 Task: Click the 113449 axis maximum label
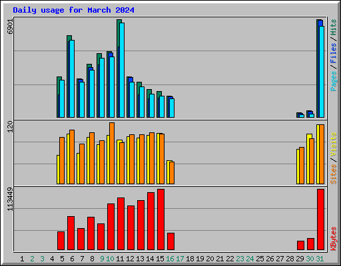click(x=10, y=199)
